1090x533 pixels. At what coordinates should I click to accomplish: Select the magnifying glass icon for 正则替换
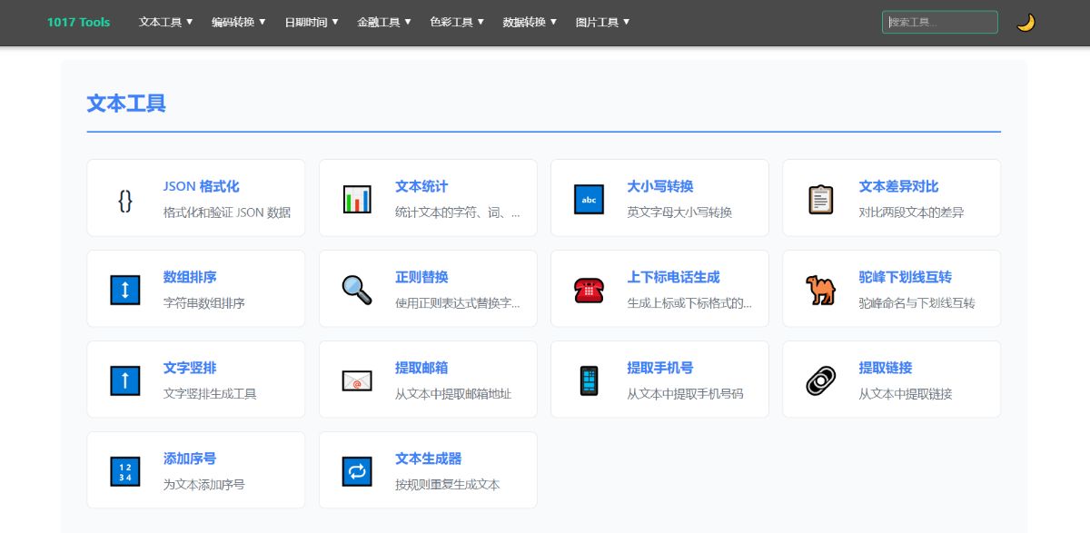coord(356,289)
